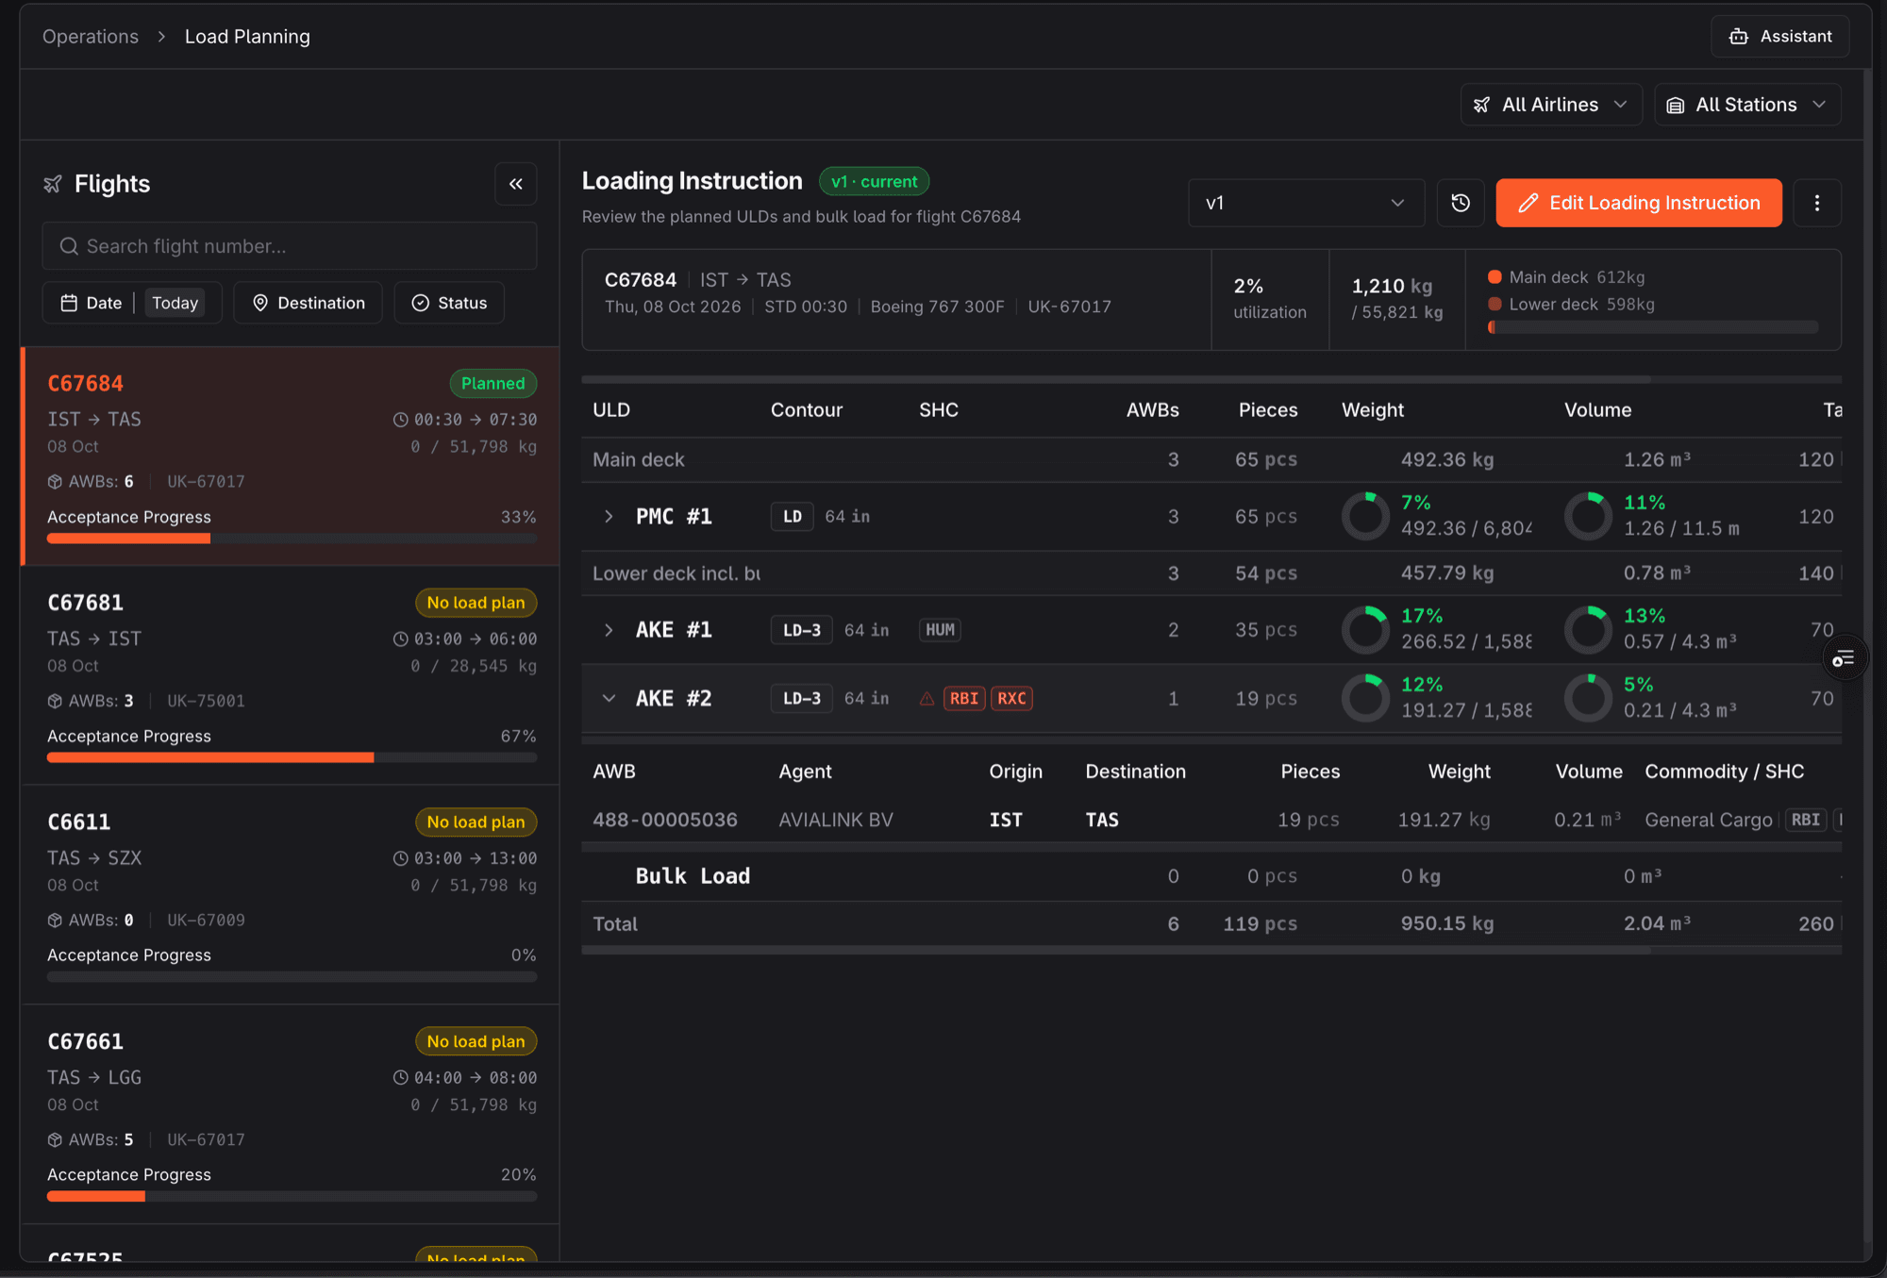Open the v1 version selector dropdown
Image resolution: width=1887 pixels, height=1278 pixels.
[x=1306, y=203]
